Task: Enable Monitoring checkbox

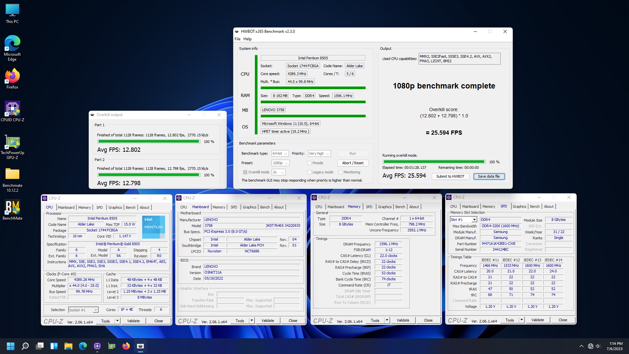Action: coord(340,172)
